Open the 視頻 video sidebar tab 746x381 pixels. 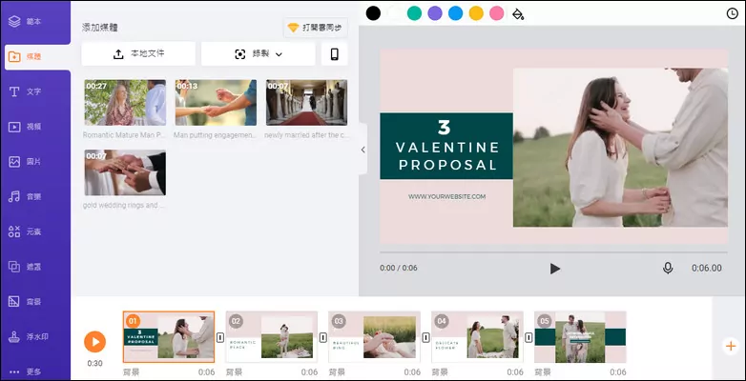click(x=25, y=127)
